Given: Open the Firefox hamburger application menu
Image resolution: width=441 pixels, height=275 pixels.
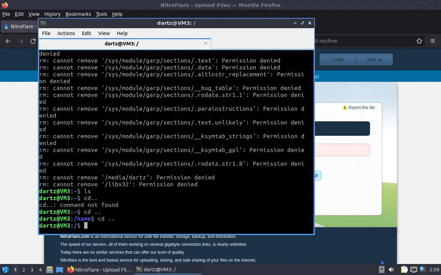Looking at the screenshot, I should 433,41.
